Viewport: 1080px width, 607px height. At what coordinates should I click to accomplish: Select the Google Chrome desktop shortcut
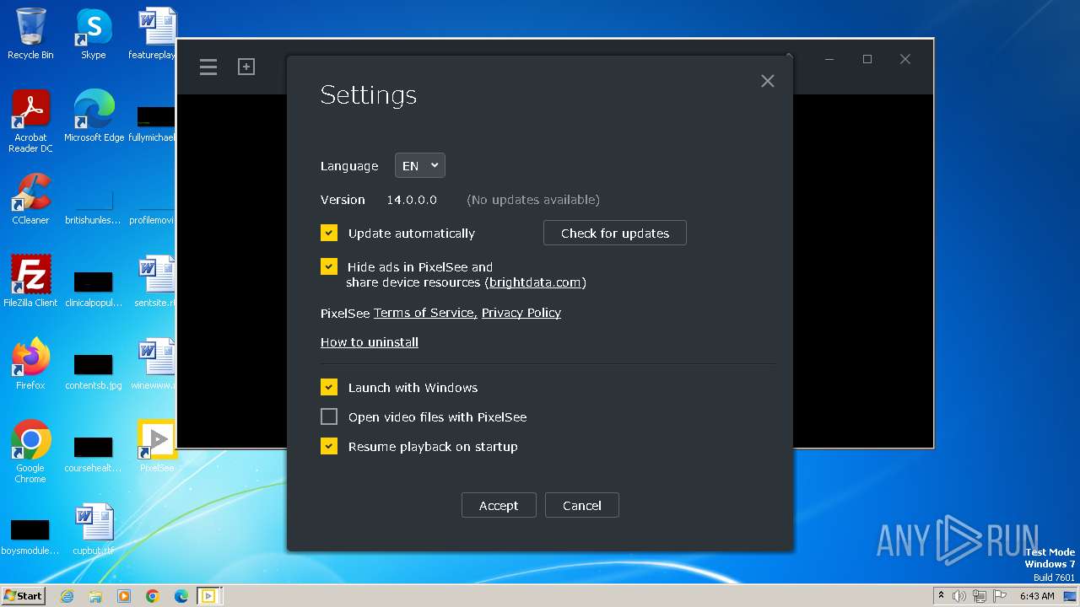click(x=30, y=452)
